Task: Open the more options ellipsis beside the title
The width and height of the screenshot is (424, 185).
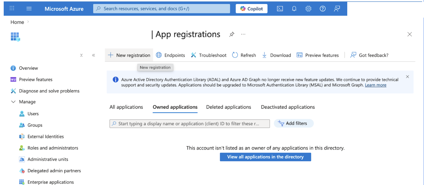Action: click(243, 34)
